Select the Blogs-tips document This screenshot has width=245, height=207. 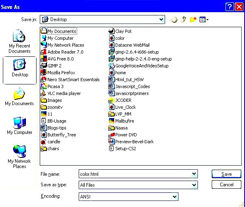click(54, 128)
